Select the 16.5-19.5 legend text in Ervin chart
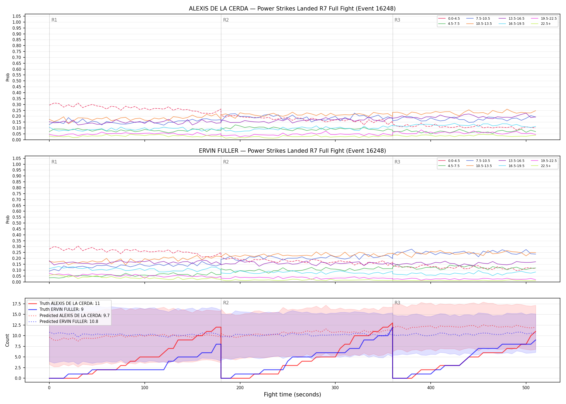This screenshot has height=404, width=566. pyautogui.click(x=516, y=166)
